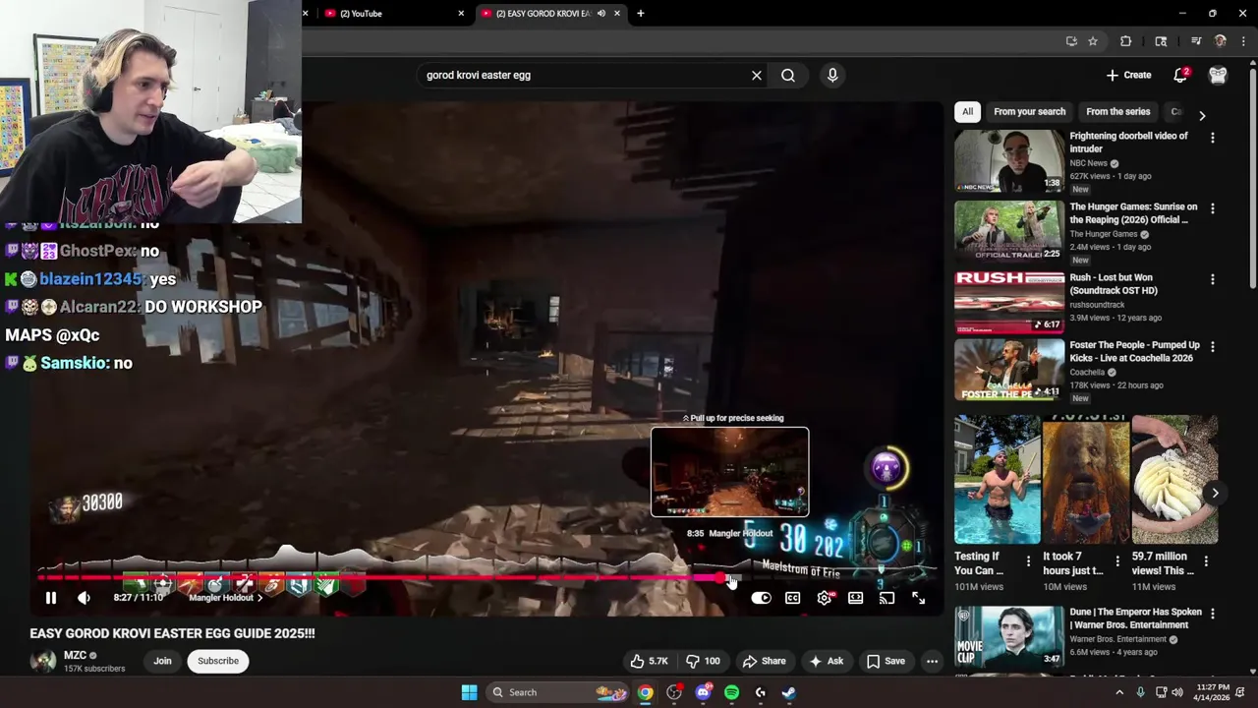The width and height of the screenshot is (1258, 708).
Task: Bookmark this page with star icon
Action: coord(1092,41)
